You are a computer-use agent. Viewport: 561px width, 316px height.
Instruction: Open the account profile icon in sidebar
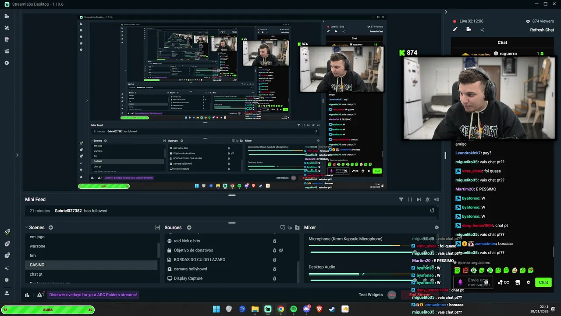(7, 293)
